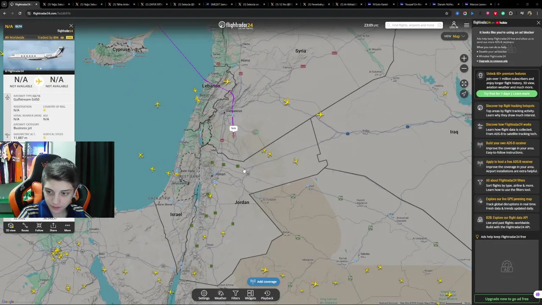Click the vertical speed lock icon
The height and width of the screenshot is (305, 542).
(44, 138)
